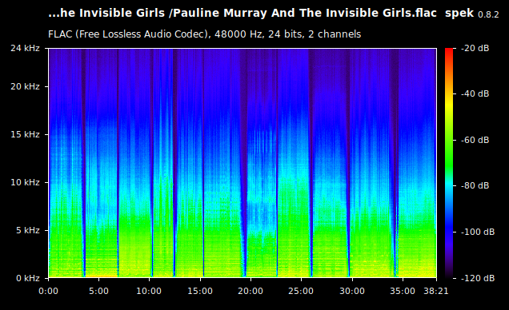
Task: Click the 30:00 time axis marker
Action: [352, 291]
